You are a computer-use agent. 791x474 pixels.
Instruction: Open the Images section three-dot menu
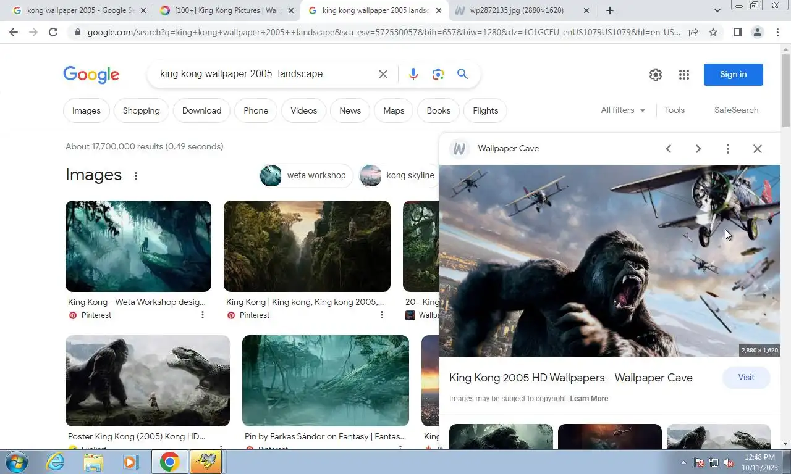(136, 176)
